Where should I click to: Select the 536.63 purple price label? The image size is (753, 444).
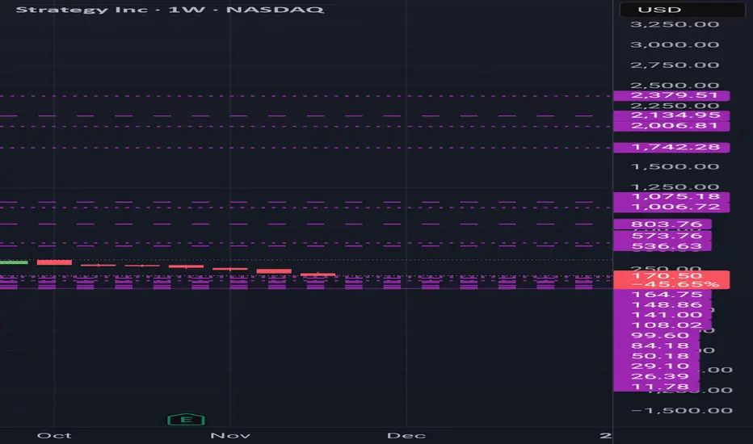click(x=662, y=246)
